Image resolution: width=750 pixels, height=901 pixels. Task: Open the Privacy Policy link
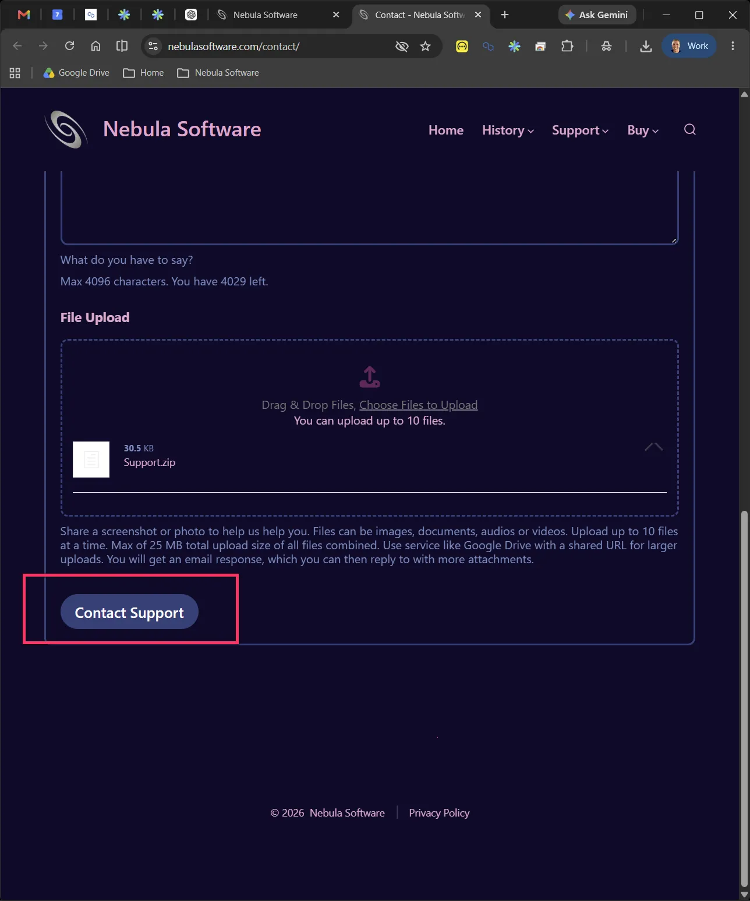[439, 813]
